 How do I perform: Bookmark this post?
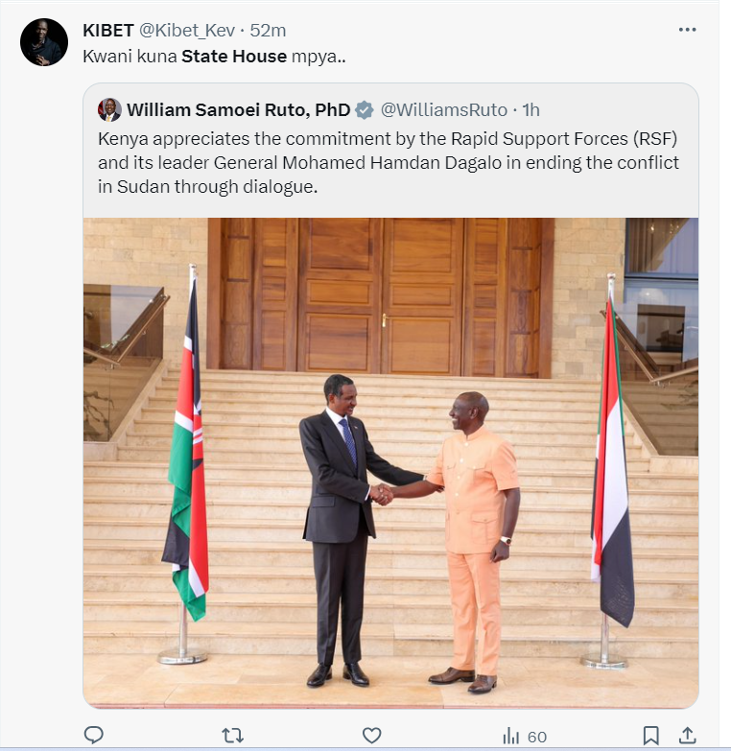(650, 736)
